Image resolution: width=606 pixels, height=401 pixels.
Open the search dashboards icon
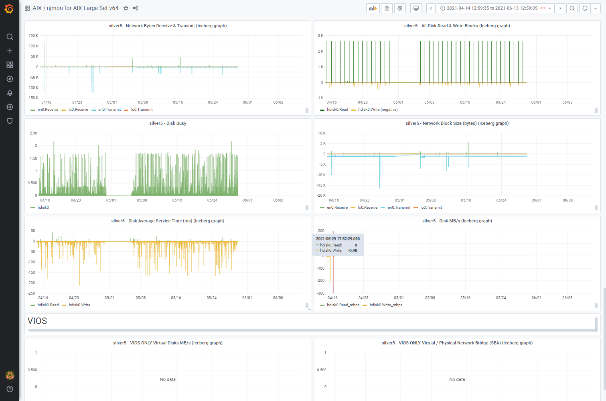pyautogui.click(x=10, y=37)
